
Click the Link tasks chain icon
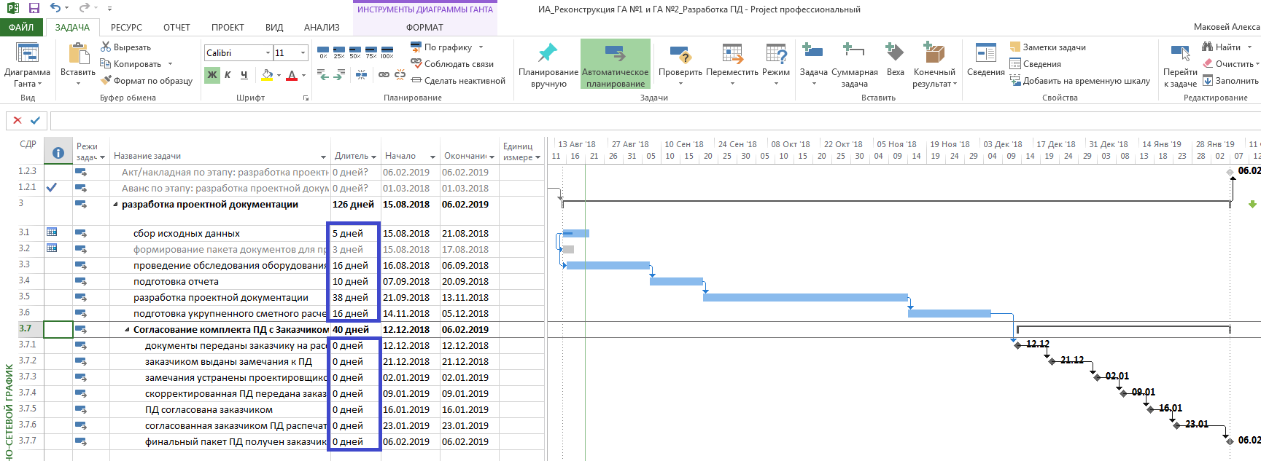[384, 74]
